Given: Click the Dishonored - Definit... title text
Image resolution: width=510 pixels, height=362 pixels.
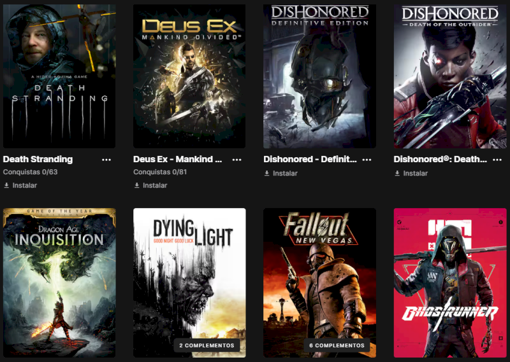Looking at the screenshot, I should [x=310, y=160].
